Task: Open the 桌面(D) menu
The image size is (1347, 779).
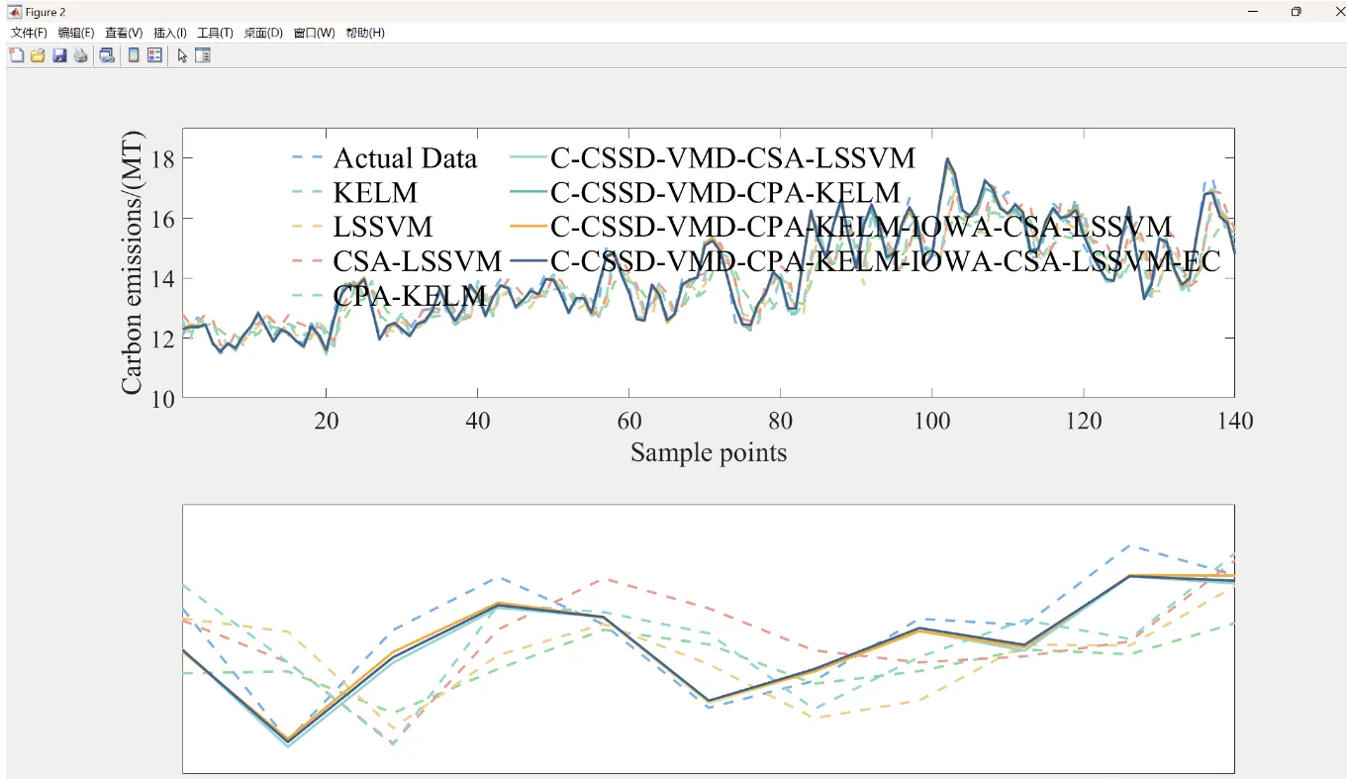Action: [x=263, y=33]
